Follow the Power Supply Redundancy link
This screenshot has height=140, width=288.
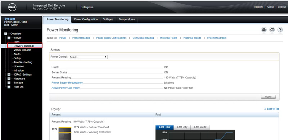pyautogui.click(x=67, y=83)
